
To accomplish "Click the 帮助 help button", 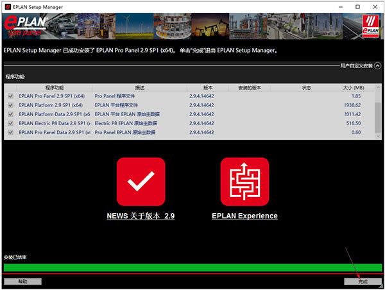I will pyautogui.click(x=22, y=281).
